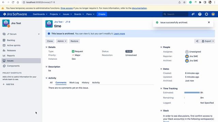Click the Clone button
The height and width of the screenshot is (122, 218).
(x=50, y=41)
